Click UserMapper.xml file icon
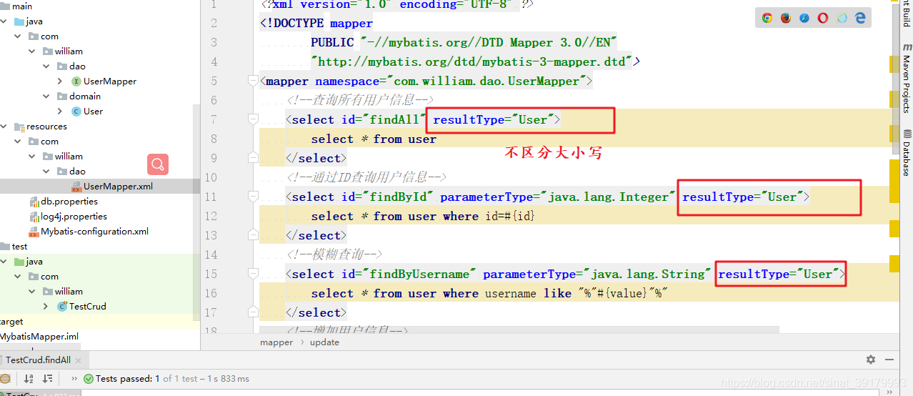The width and height of the screenshot is (913, 396). click(76, 187)
